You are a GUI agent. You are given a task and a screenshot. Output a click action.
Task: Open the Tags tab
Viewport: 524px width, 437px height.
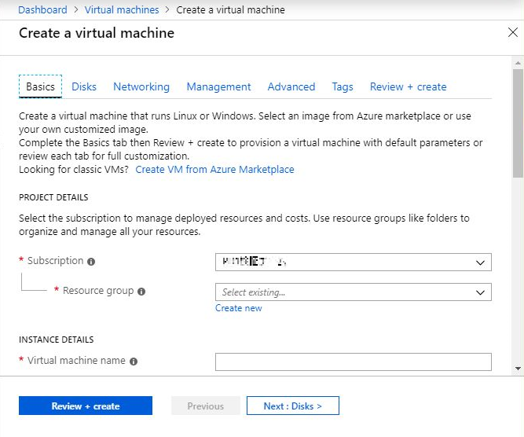343,87
